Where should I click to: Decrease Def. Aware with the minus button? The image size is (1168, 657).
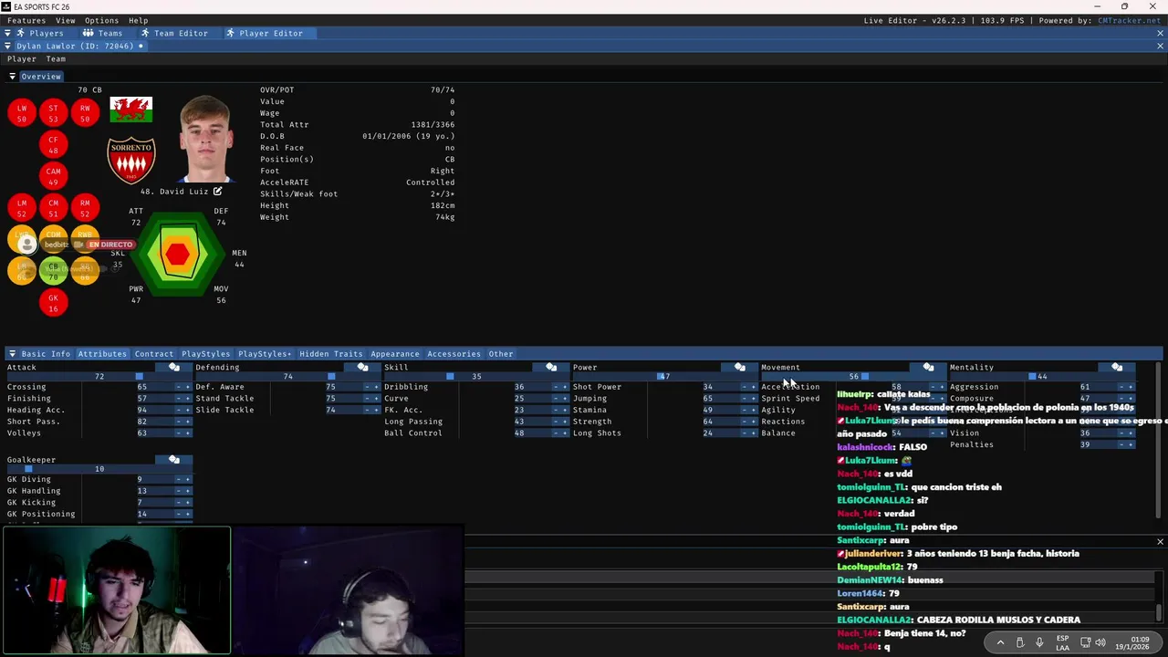(x=368, y=387)
